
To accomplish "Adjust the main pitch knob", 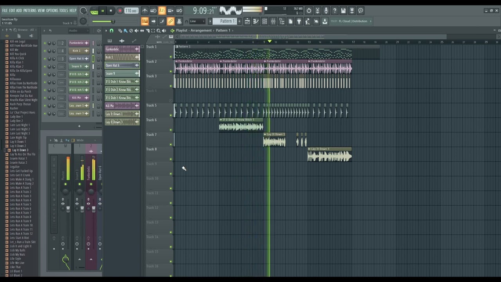I will 83,21.
